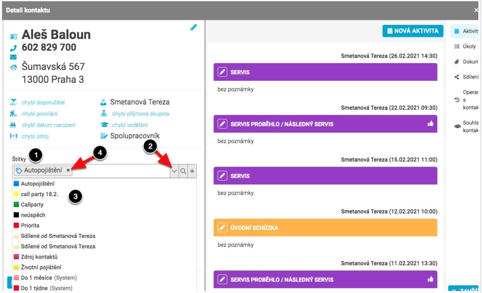
Task: Pick the red Priorita tag swatch
Action: [x=16, y=225]
